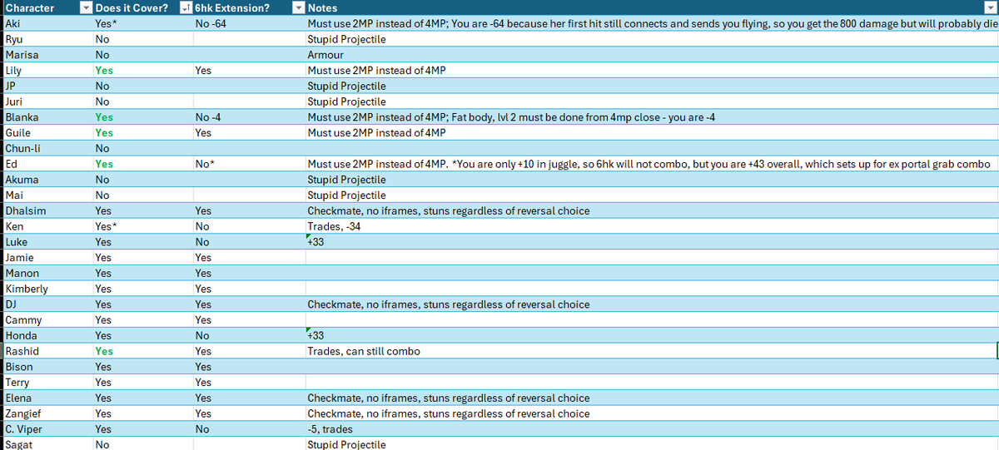
Task: Select the 'Trades, -34' note cell
Action: pos(652,226)
